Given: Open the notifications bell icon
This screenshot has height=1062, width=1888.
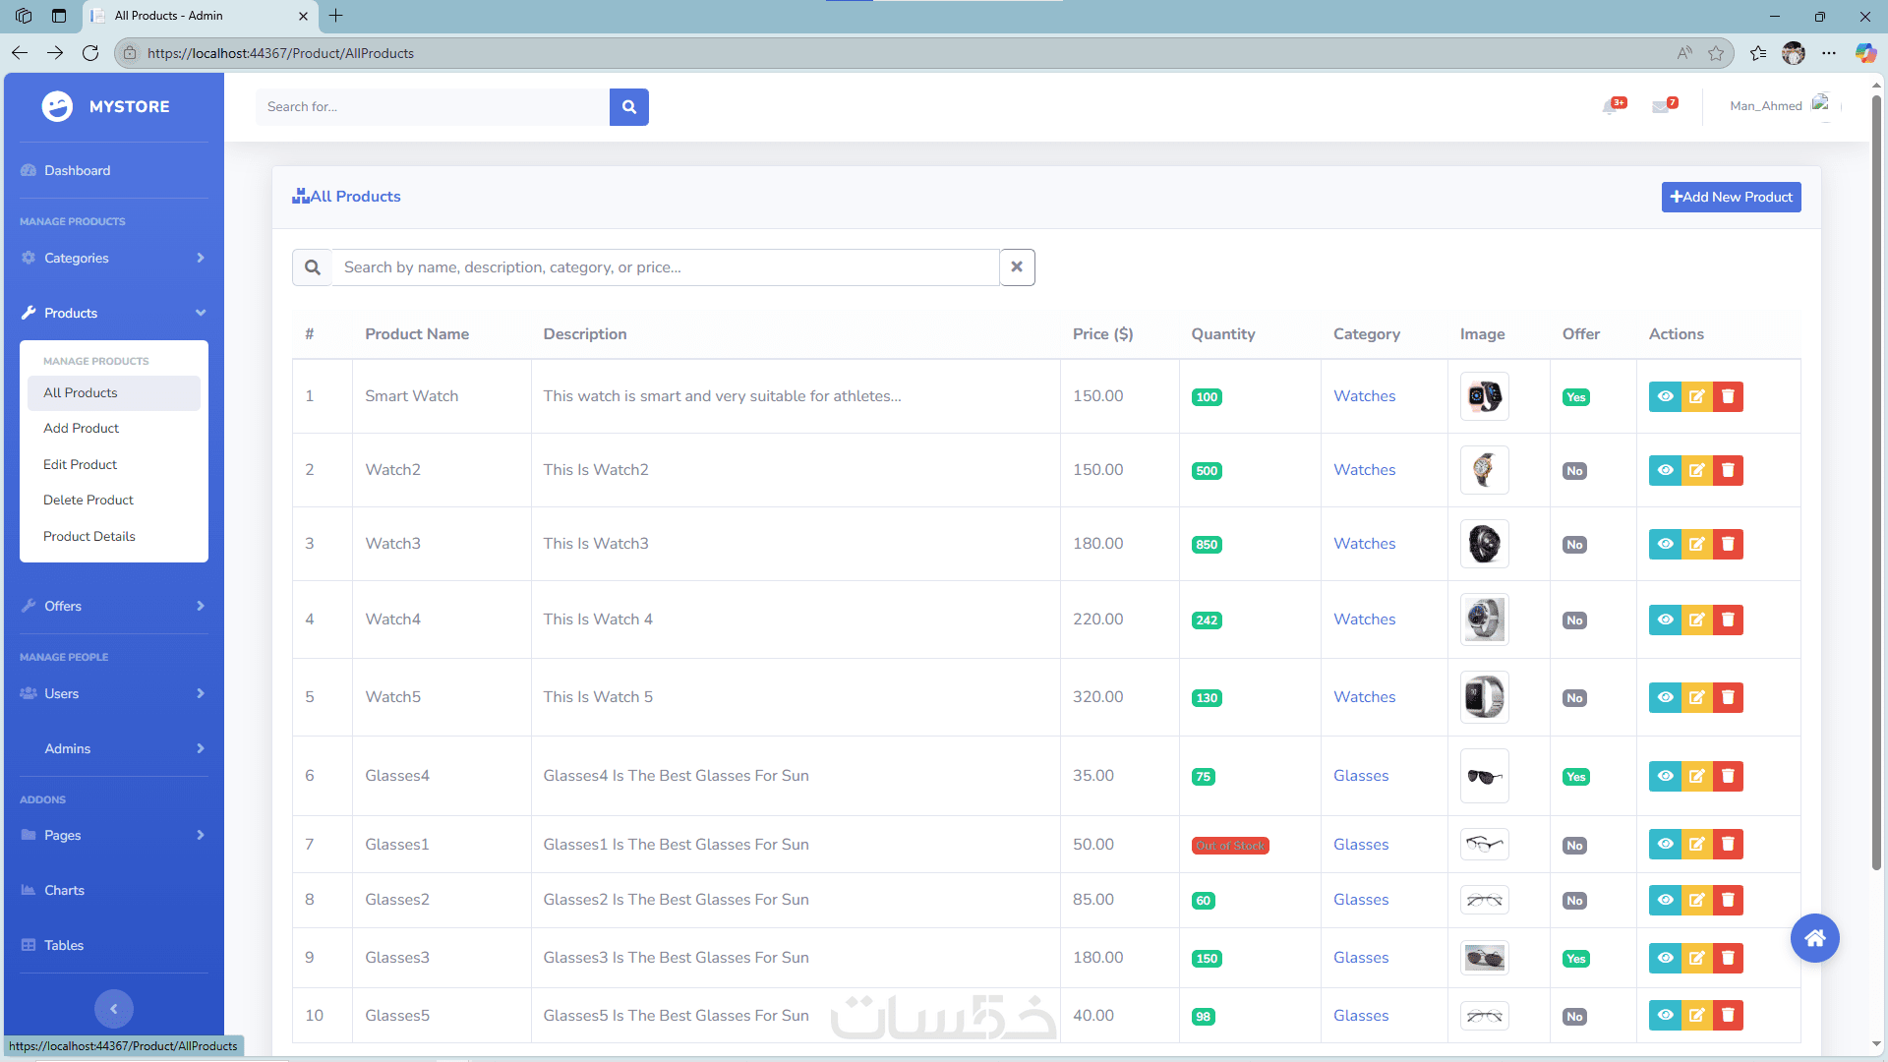Looking at the screenshot, I should click(1611, 106).
